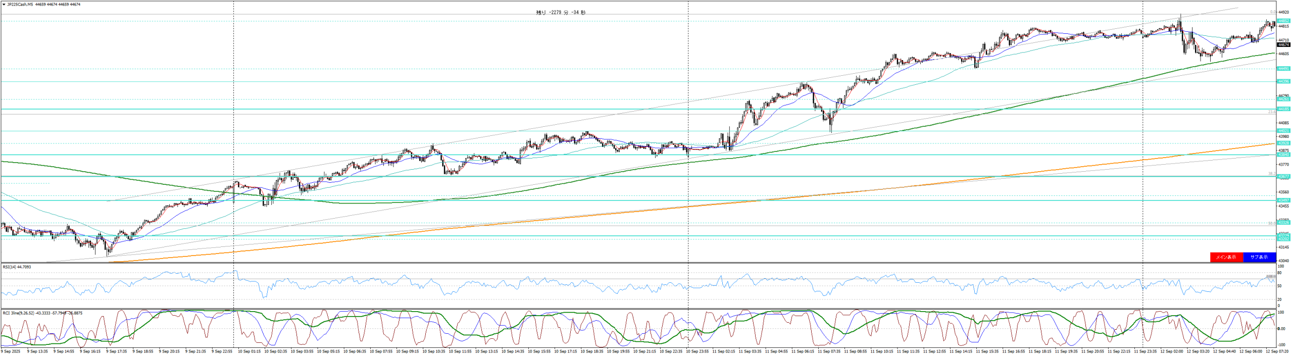Viewport: 1293px width, 356px height.
Task: Click the 44852 teal price tag
Action: point(1283,21)
